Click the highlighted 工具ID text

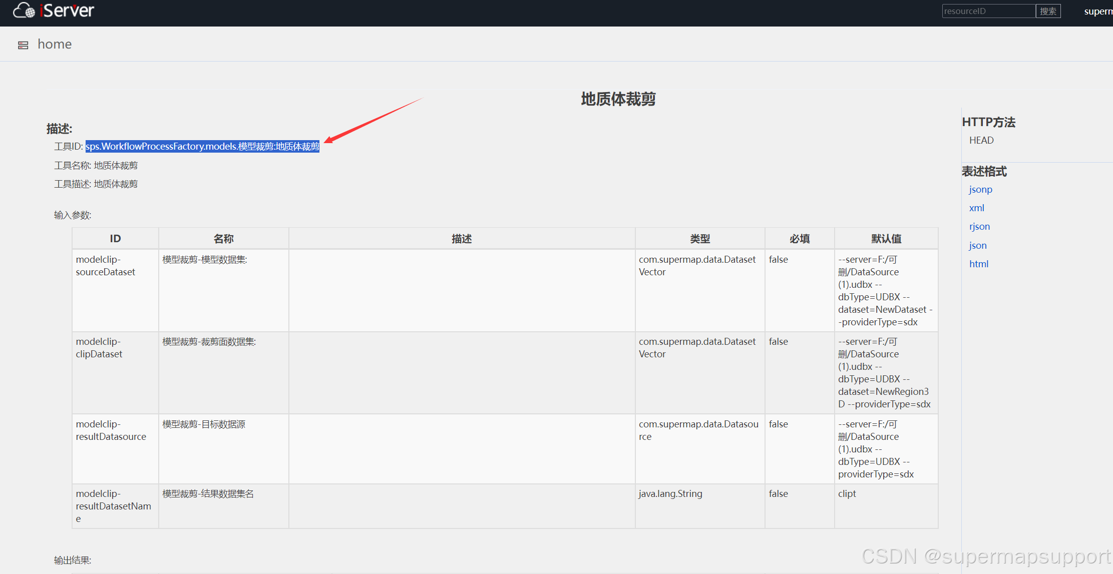coord(202,146)
